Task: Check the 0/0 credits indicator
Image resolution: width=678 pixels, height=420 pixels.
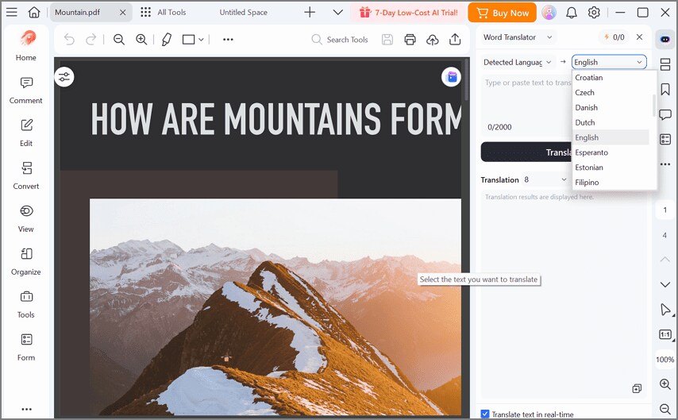Action: [x=614, y=37]
